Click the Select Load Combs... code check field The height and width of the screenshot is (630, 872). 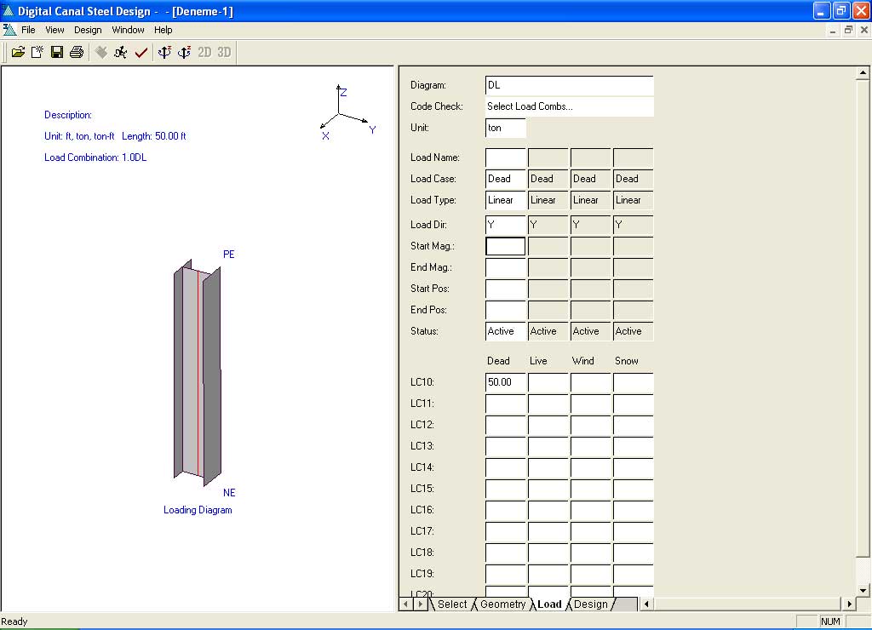[x=570, y=106]
